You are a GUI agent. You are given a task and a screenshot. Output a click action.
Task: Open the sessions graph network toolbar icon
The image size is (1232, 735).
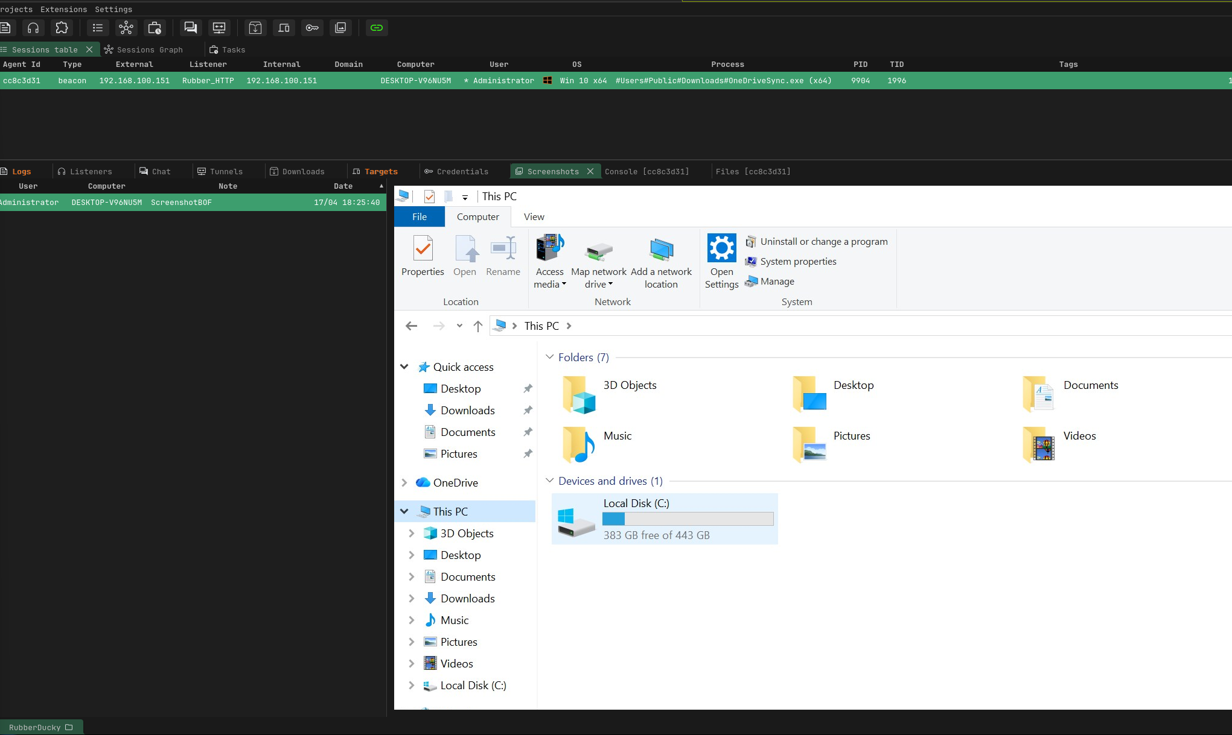pyautogui.click(x=126, y=28)
